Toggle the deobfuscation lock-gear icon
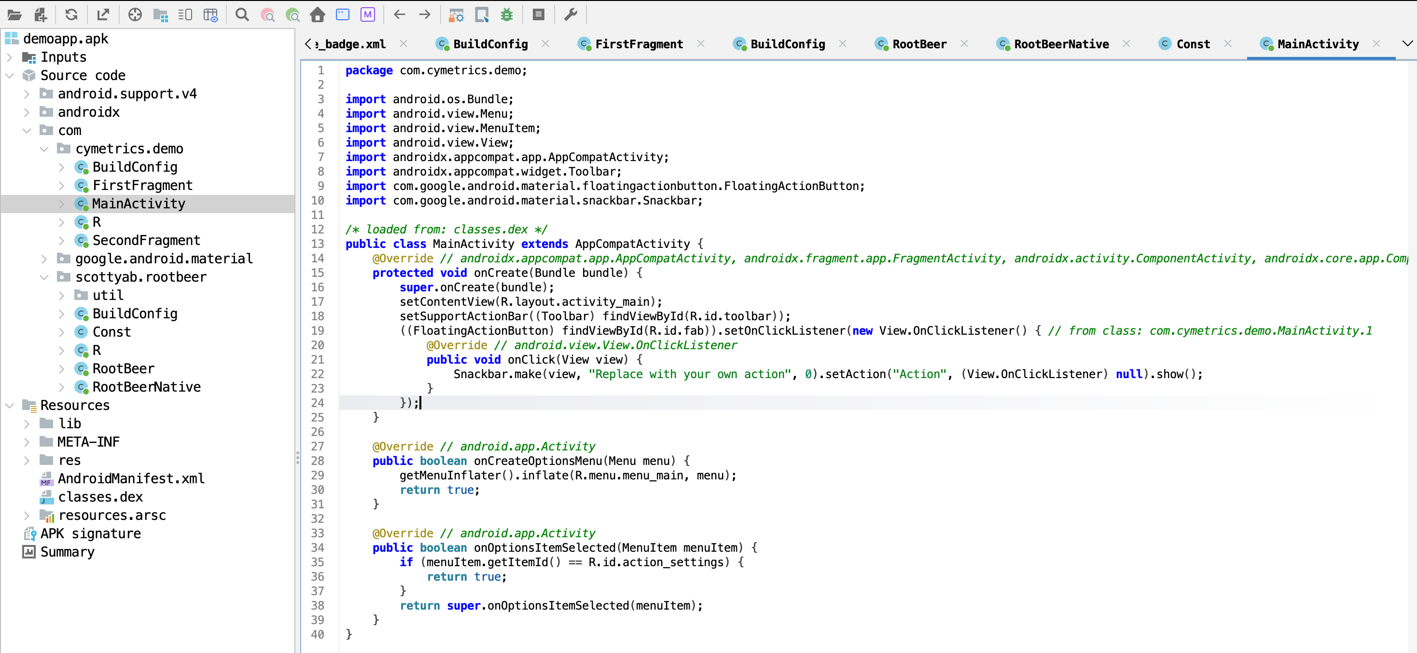This screenshot has height=653, width=1417. 457,15
